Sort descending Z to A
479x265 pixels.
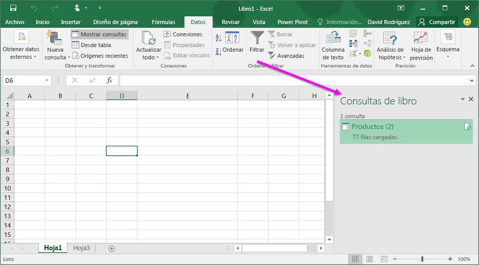pyautogui.click(x=219, y=52)
